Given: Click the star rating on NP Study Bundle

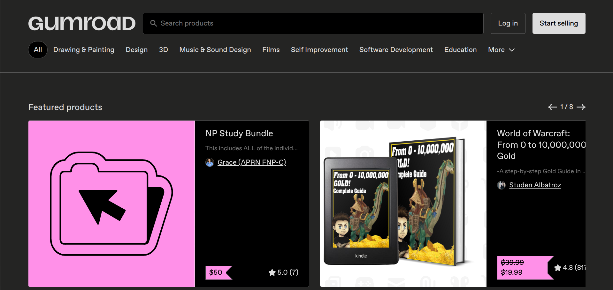Looking at the screenshot, I should coord(283,272).
